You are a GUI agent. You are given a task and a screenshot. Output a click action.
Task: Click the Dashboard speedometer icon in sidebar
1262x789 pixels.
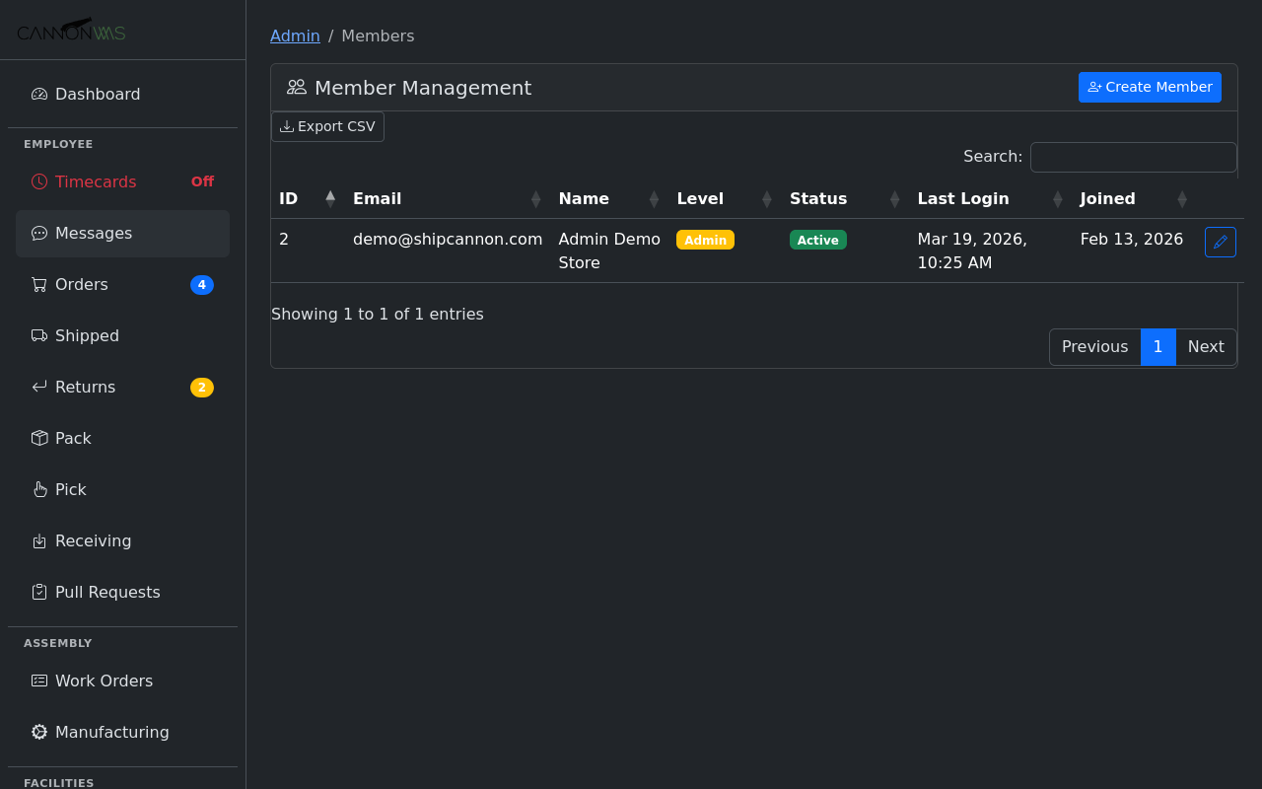[39, 95]
